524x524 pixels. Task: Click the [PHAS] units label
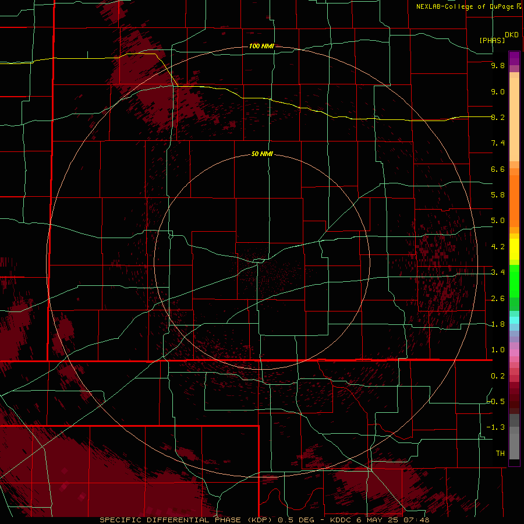pos(492,40)
